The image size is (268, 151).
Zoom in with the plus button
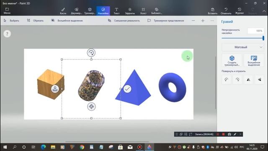[203, 21]
